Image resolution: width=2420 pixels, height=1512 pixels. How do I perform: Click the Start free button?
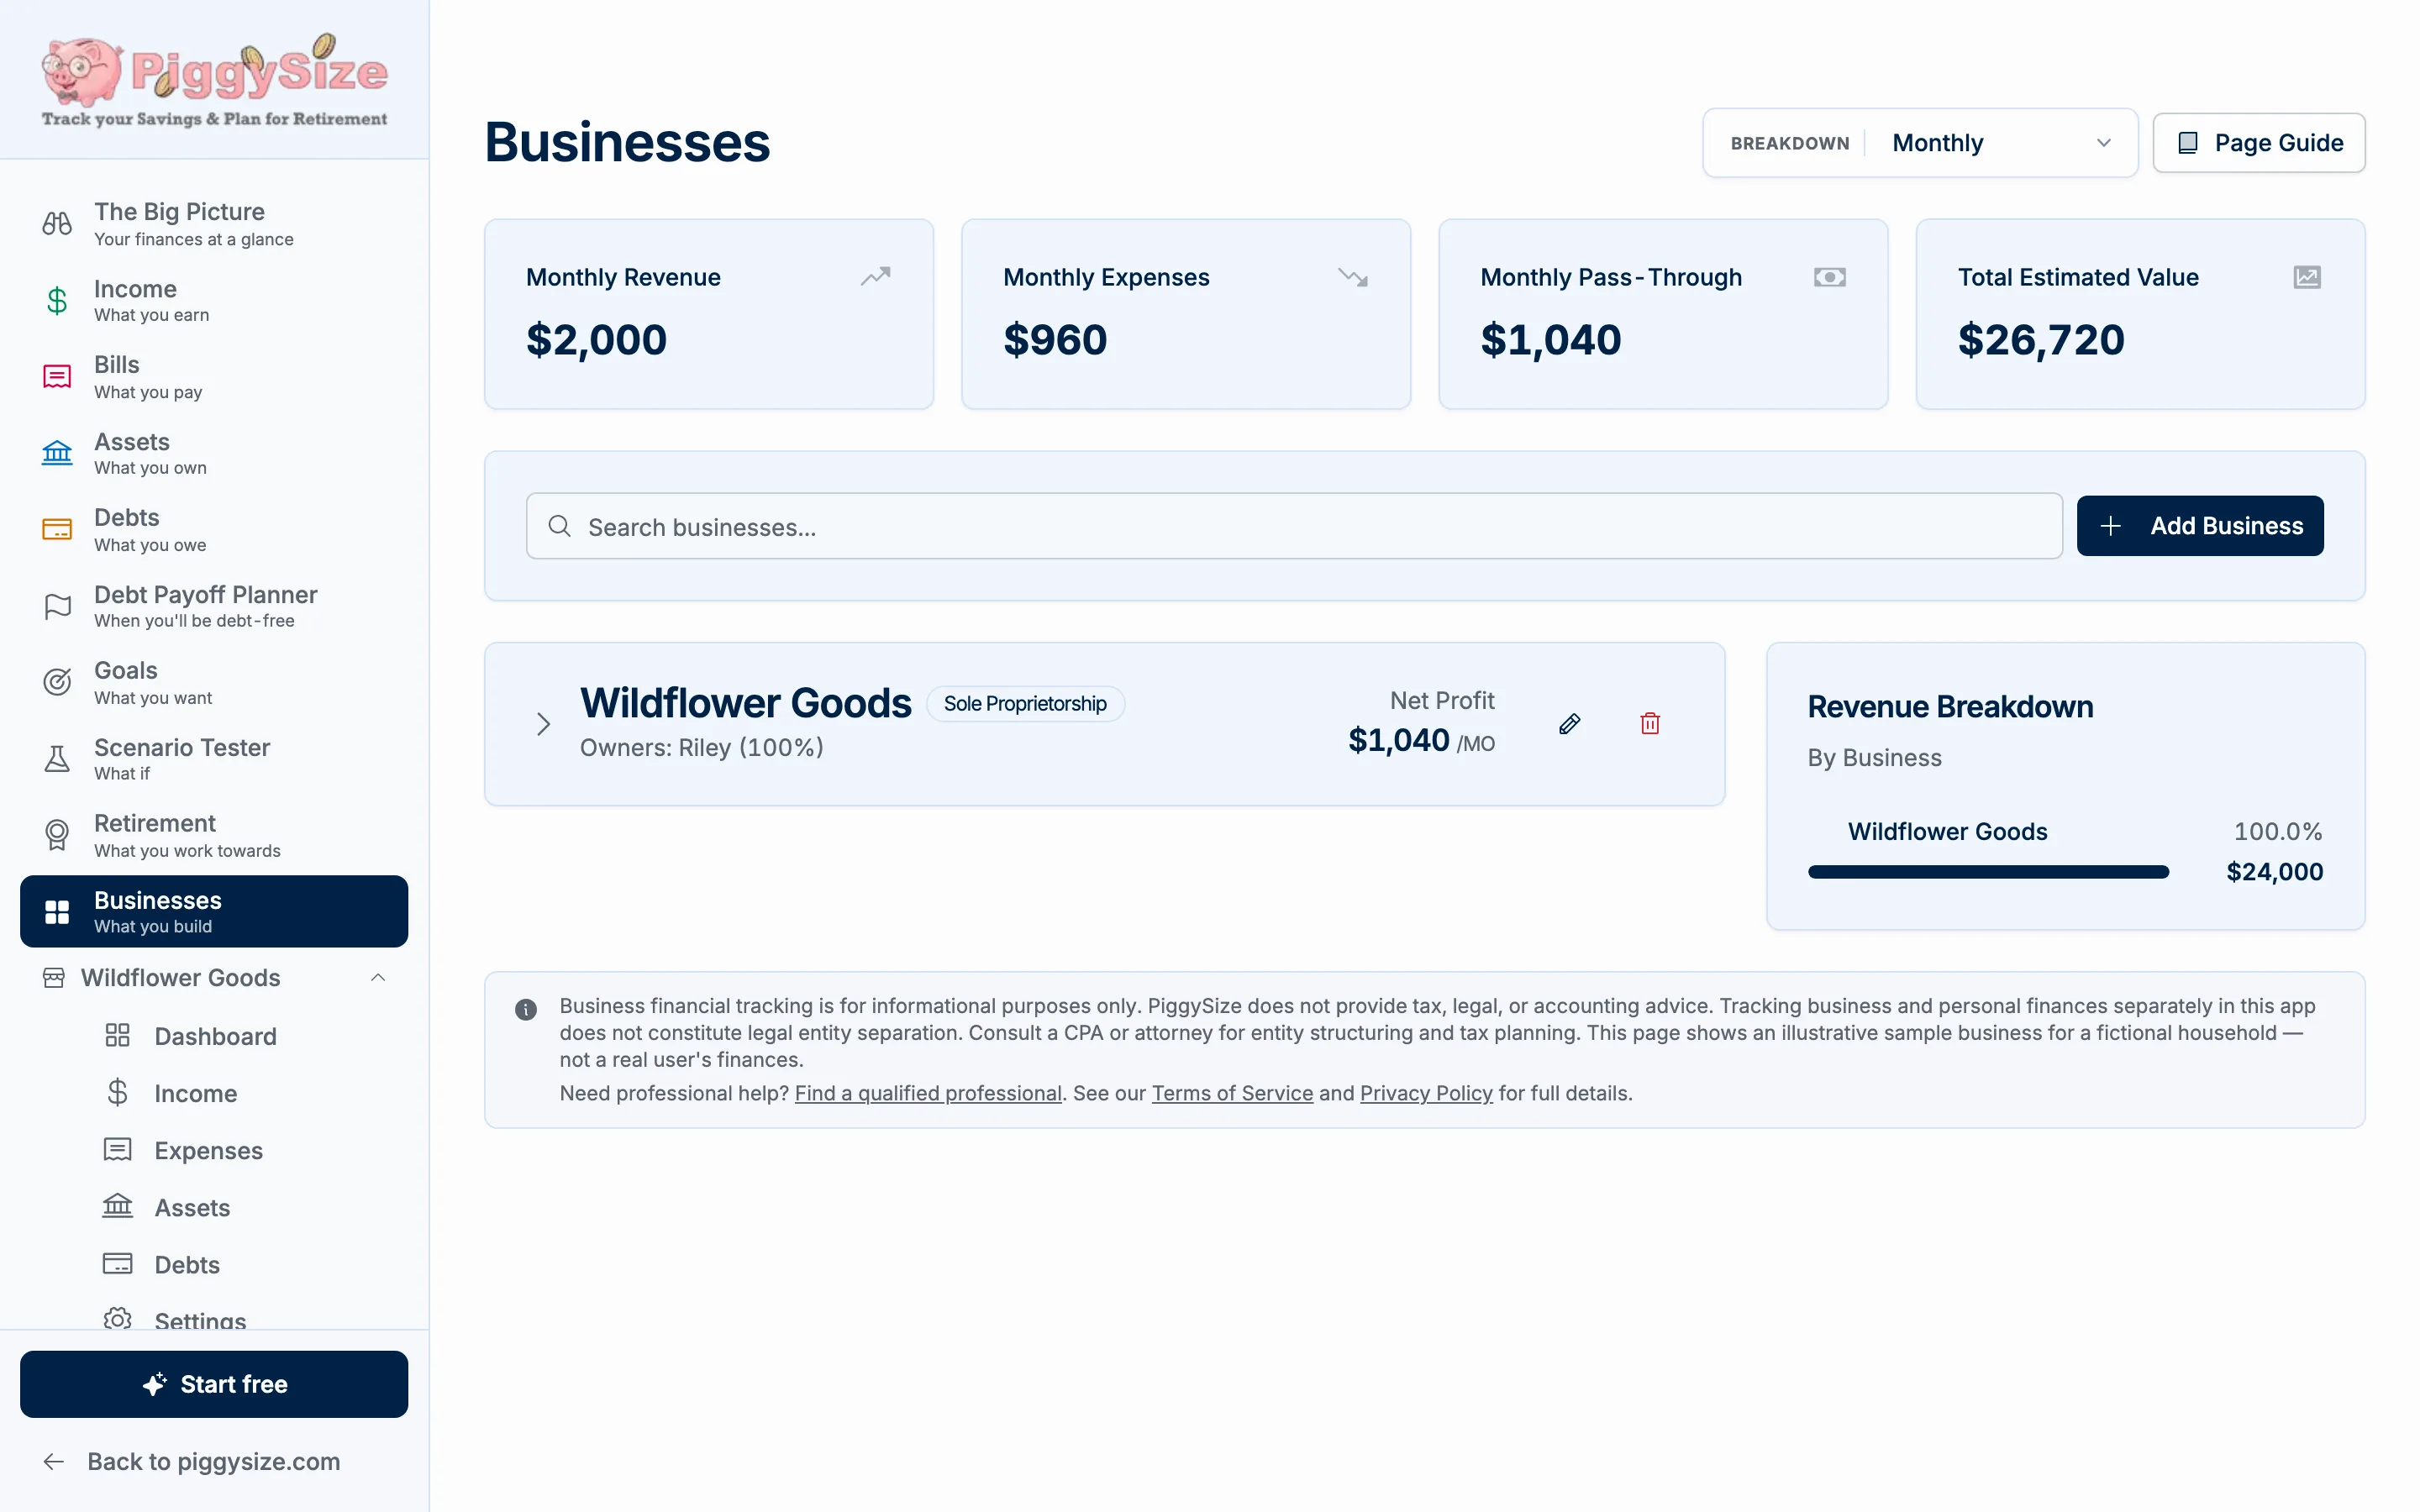point(214,1384)
